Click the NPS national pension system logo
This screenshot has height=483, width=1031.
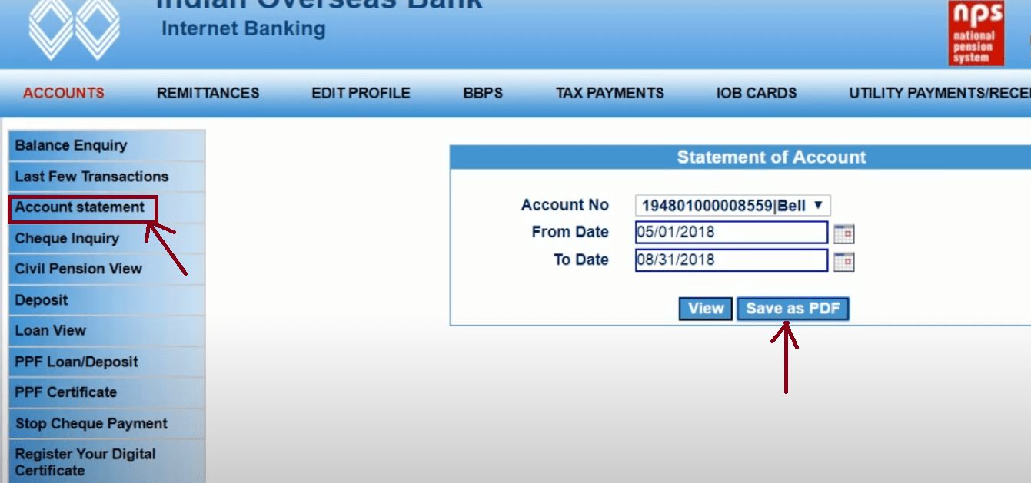click(975, 31)
